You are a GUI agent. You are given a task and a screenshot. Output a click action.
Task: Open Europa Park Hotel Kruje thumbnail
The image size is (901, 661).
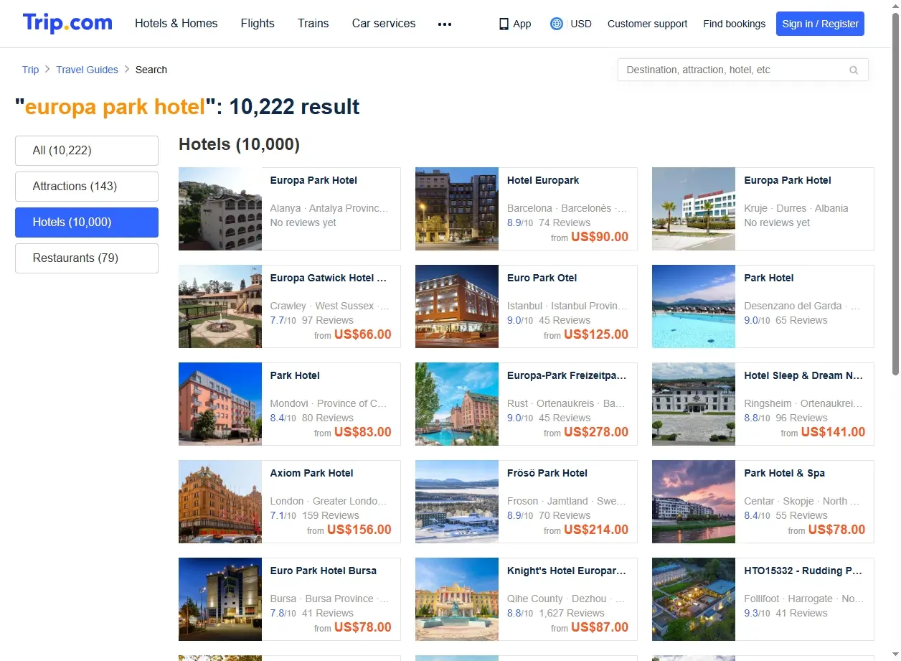pos(694,209)
